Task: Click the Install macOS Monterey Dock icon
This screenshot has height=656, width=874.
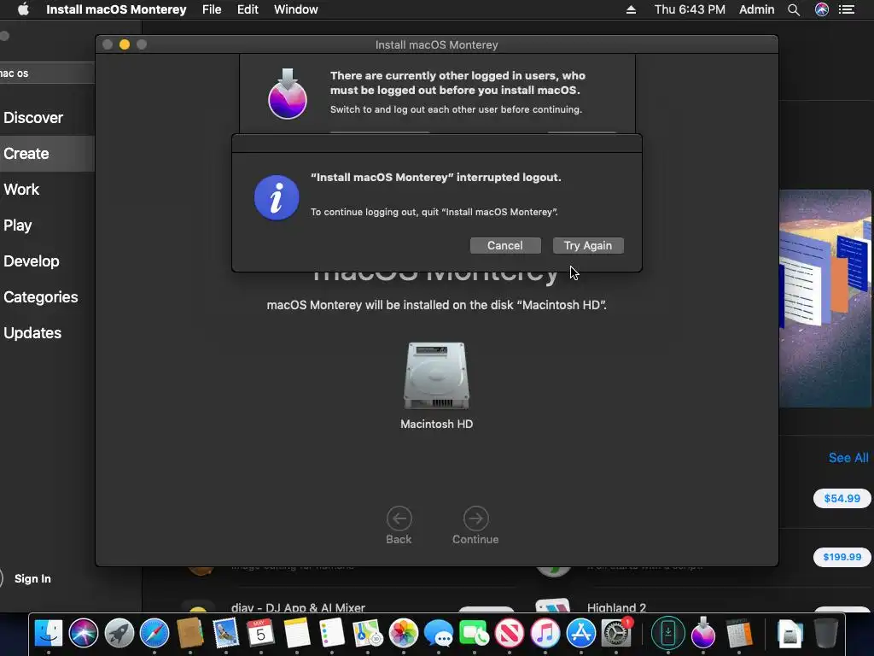Action: click(703, 633)
